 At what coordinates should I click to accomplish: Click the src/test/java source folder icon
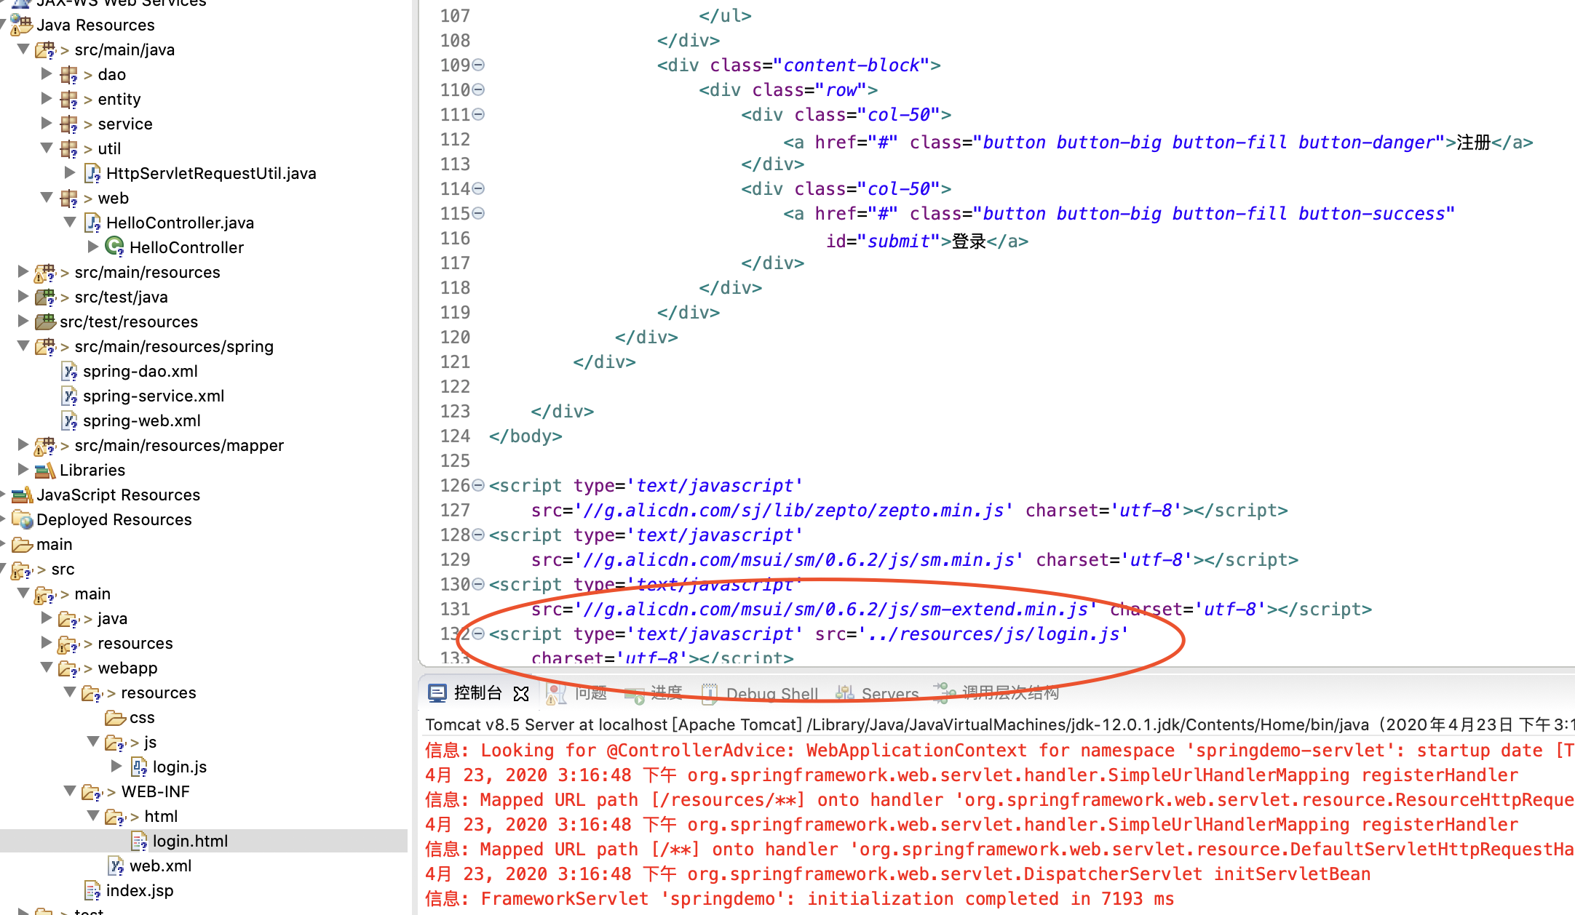[x=45, y=297]
